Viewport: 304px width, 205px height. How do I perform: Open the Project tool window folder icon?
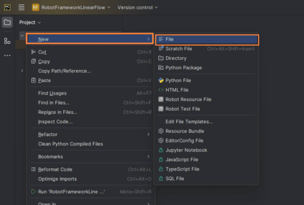click(7, 22)
